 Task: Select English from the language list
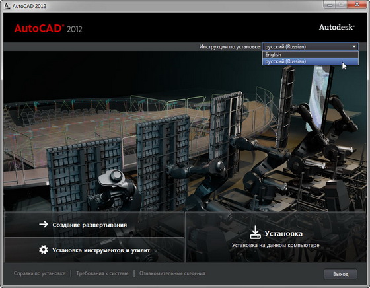[311, 55]
